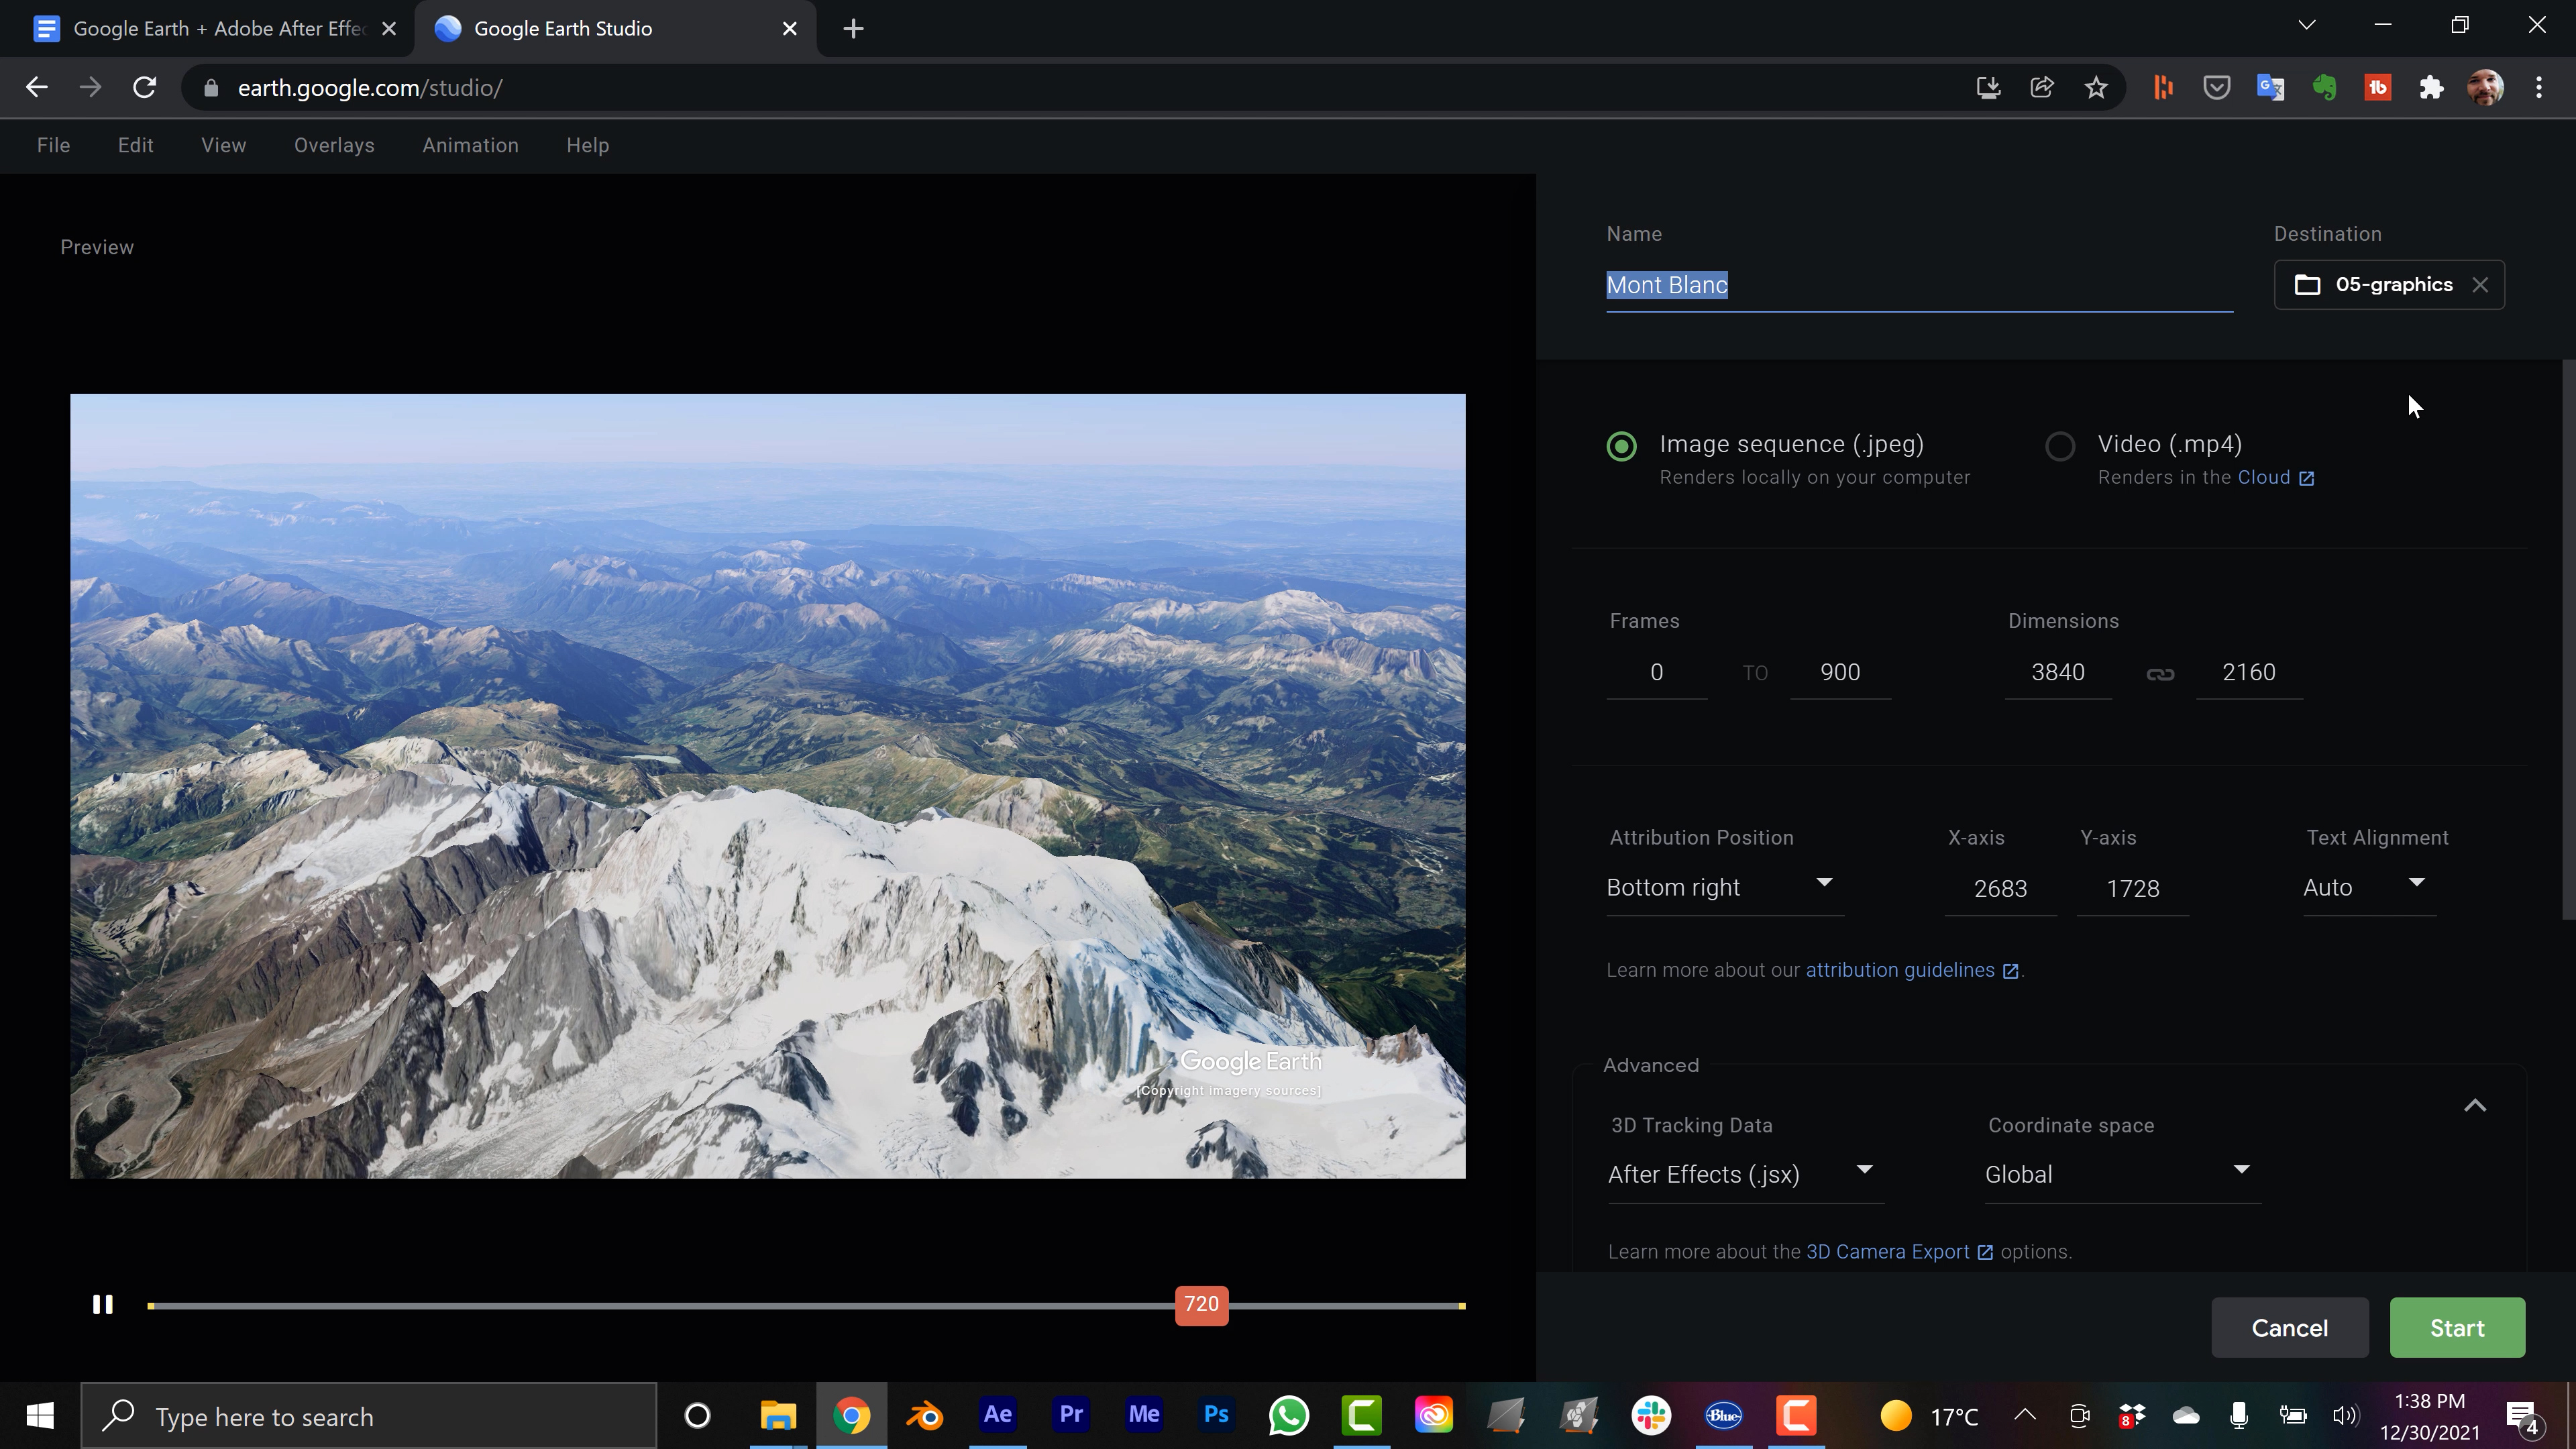This screenshot has width=2576, height=1449.
Task: Open Chrome's extensions puzzle menu
Action: 2431,87
